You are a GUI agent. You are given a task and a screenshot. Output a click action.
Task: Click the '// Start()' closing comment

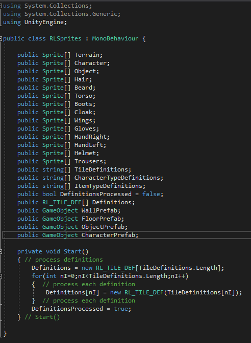[x=42, y=317]
